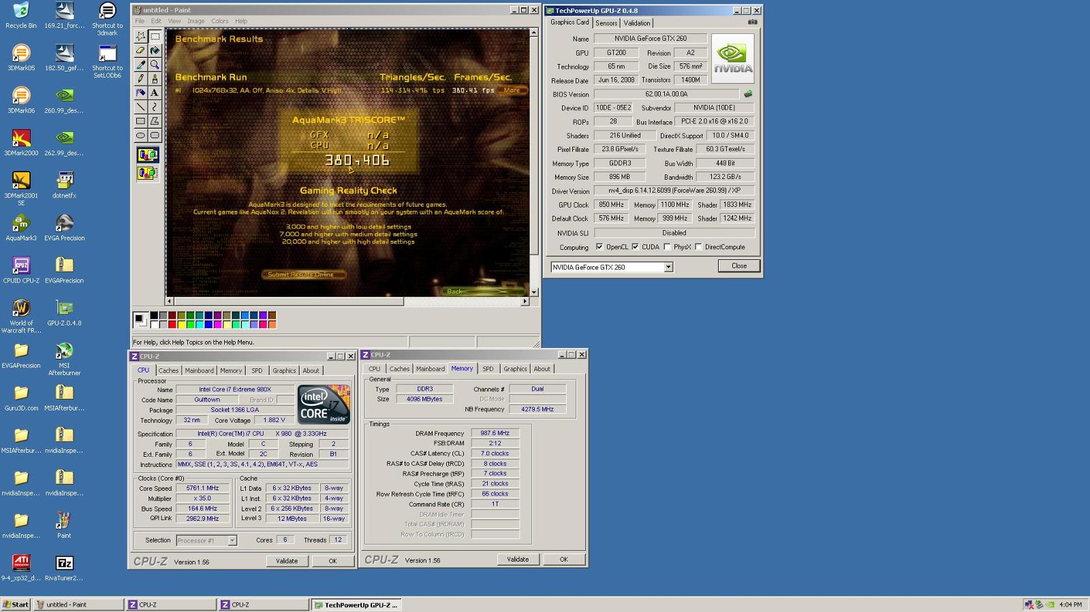The image size is (1090, 612).
Task: Open the Graphics tab in right CPU-Z window
Action: (x=515, y=369)
